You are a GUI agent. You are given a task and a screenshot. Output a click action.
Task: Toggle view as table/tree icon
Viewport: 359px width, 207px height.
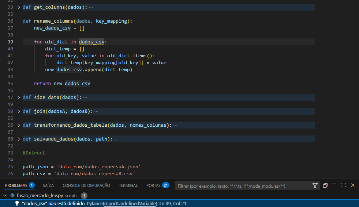pos(334,185)
